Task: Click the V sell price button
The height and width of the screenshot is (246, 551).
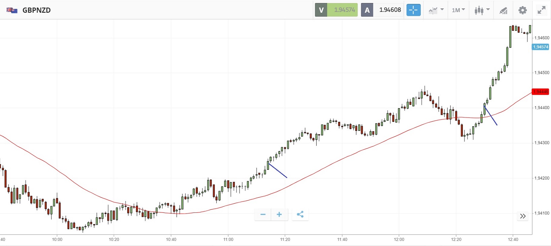Action: 336,10
